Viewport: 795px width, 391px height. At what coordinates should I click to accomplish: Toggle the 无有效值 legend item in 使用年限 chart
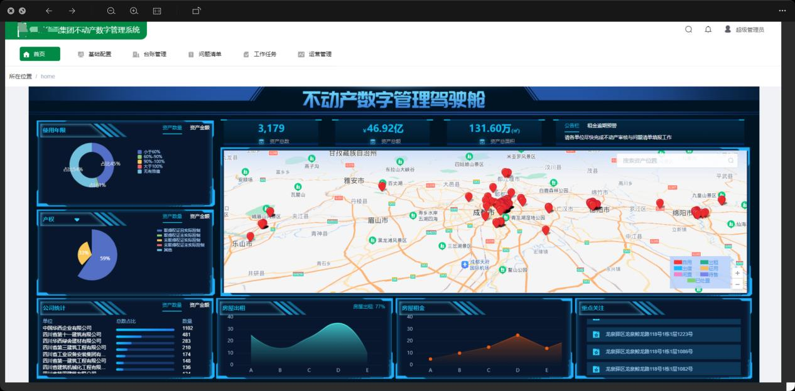point(148,171)
